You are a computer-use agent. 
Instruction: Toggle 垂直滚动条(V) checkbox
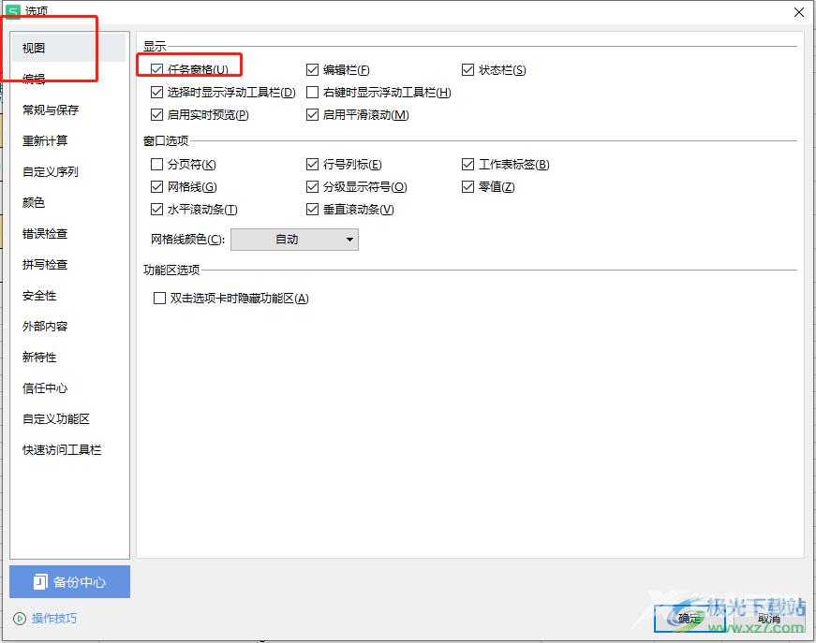[312, 209]
